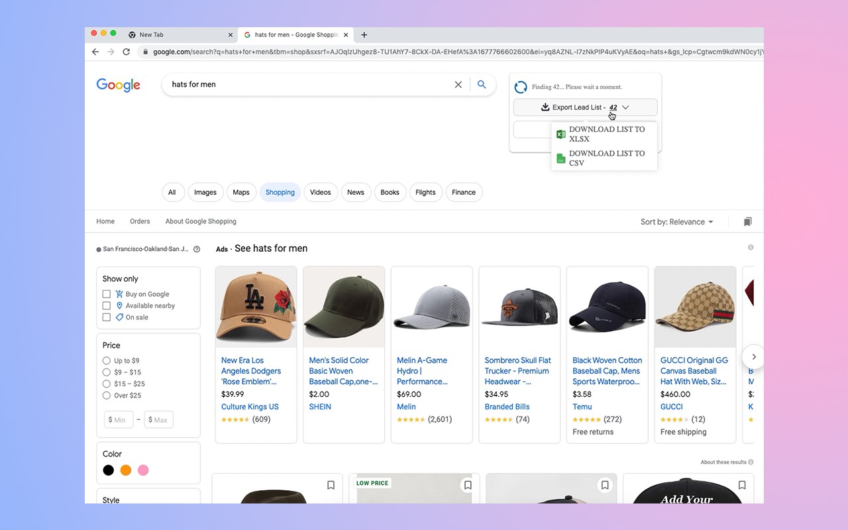Click the next arrow on the ads carousel
The image size is (848, 530).
pyautogui.click(x=753, y=356)
